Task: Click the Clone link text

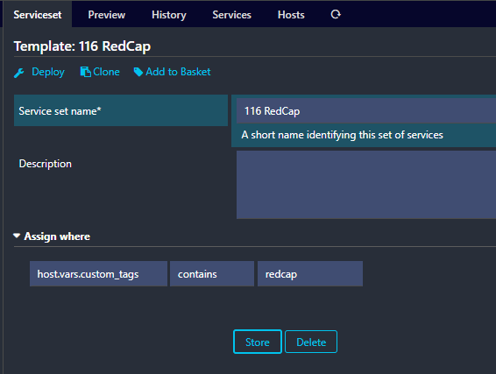Action: click(106, 72)
